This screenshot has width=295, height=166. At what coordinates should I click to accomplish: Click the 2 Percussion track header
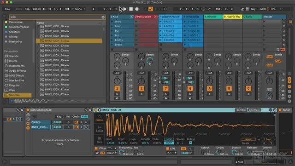(x=146, y=17)
